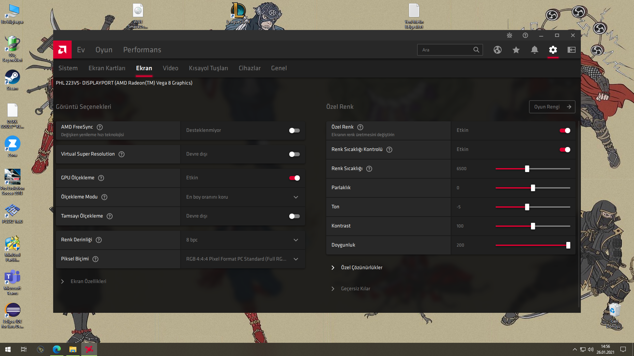
Task: Open the web browser globe icon
Action: [x=498, y=50]
